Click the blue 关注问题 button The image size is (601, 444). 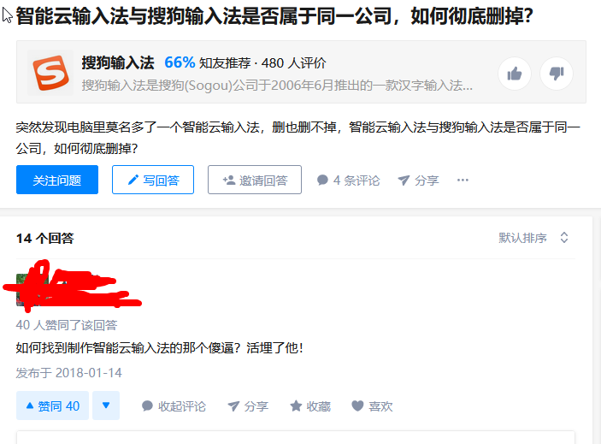pyautogui.click(x=57, y=180)
